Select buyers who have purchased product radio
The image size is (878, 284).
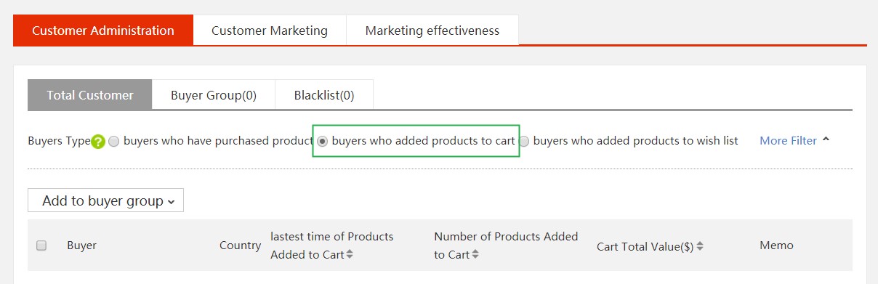pyautogui.click(x=114, y=142)
